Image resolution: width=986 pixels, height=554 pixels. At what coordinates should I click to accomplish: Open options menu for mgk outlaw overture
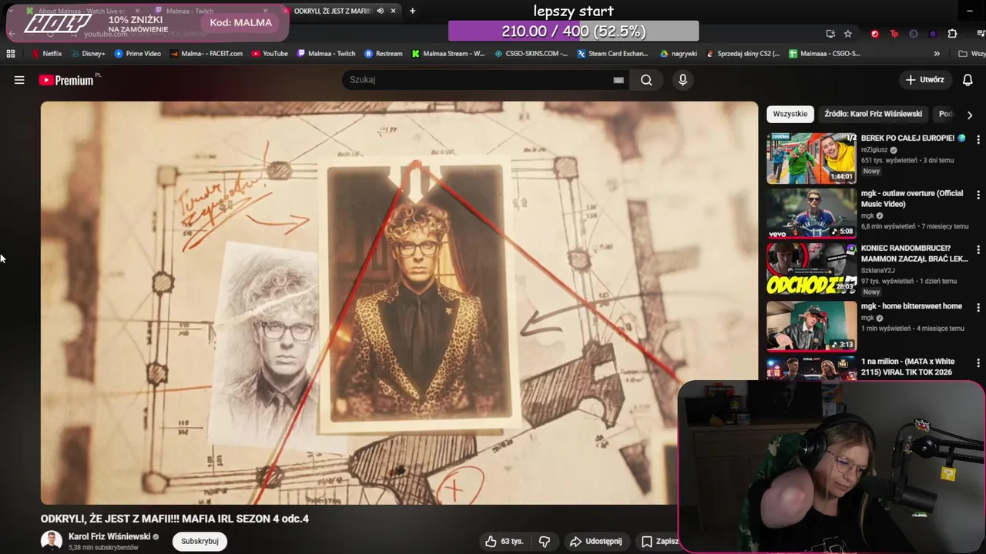pos(978,195)
